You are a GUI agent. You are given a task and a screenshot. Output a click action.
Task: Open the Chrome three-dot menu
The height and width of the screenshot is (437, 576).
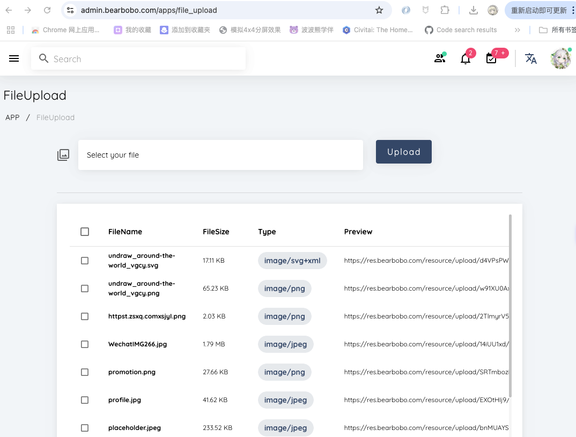[573, 10]
